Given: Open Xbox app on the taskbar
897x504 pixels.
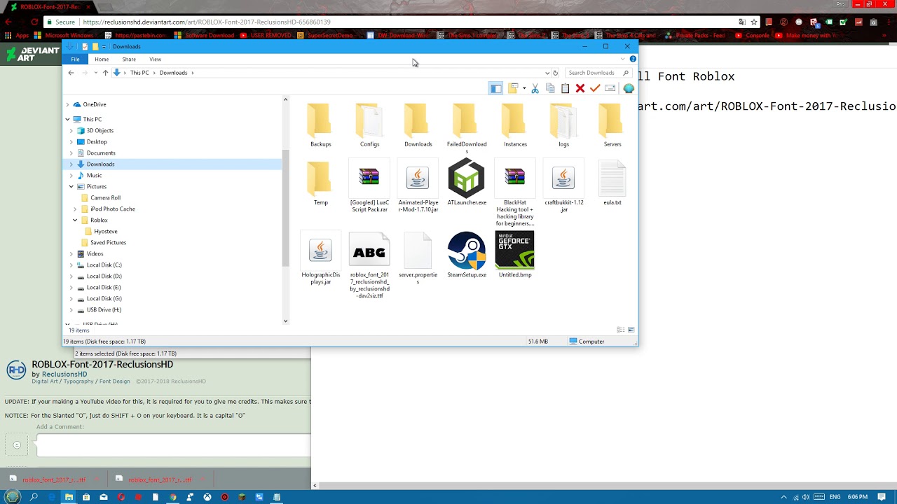Looking at the screenshot, I should pyautogui.click(x=207, y=497).
